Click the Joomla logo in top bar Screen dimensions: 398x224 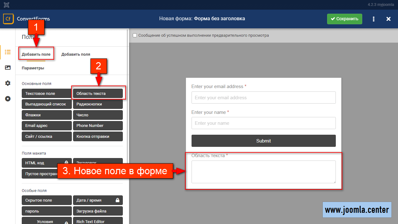6,5
